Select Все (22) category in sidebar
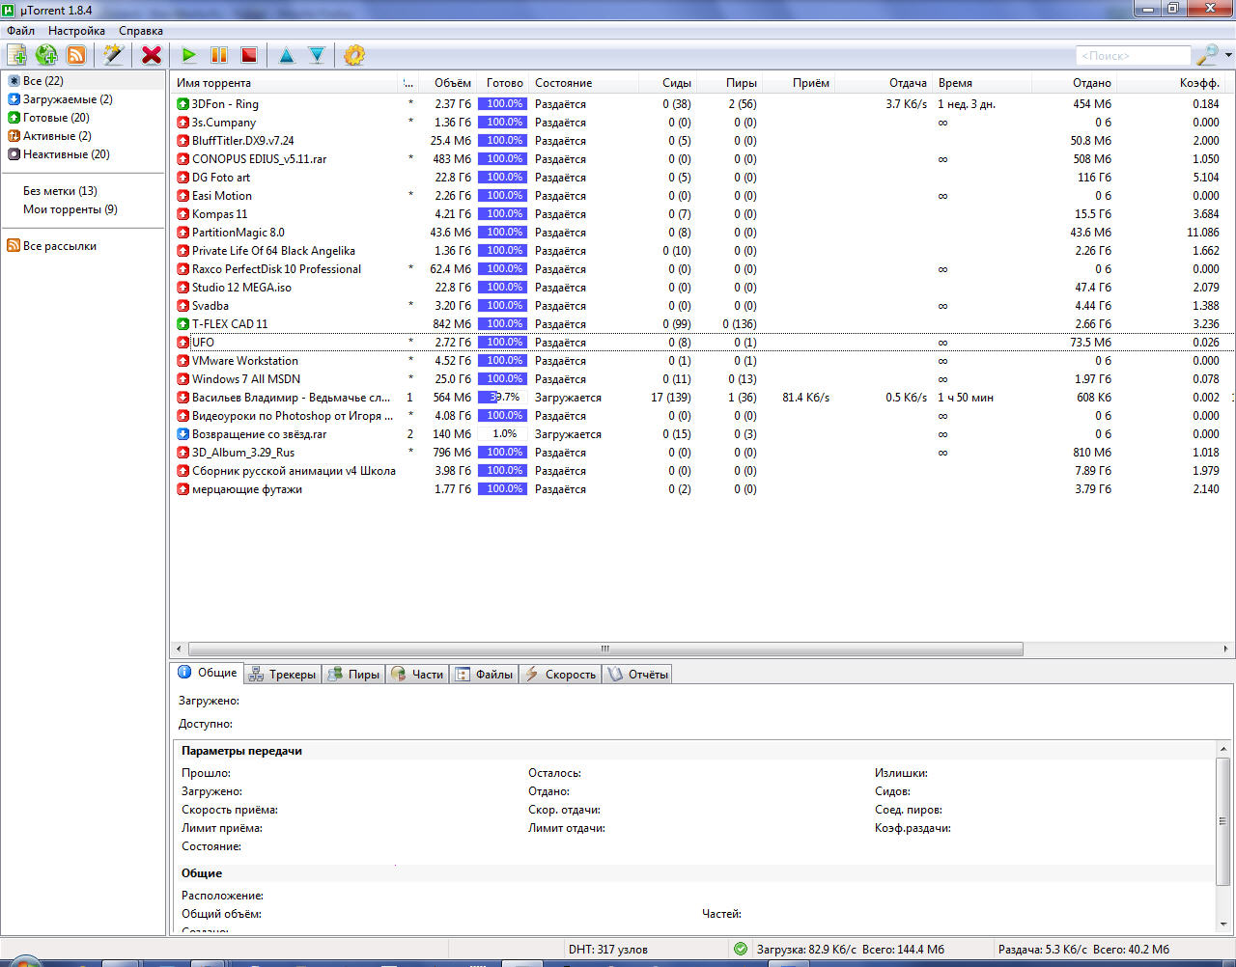The height and width of the screenshot is (967, 1236). click(43, 81)
